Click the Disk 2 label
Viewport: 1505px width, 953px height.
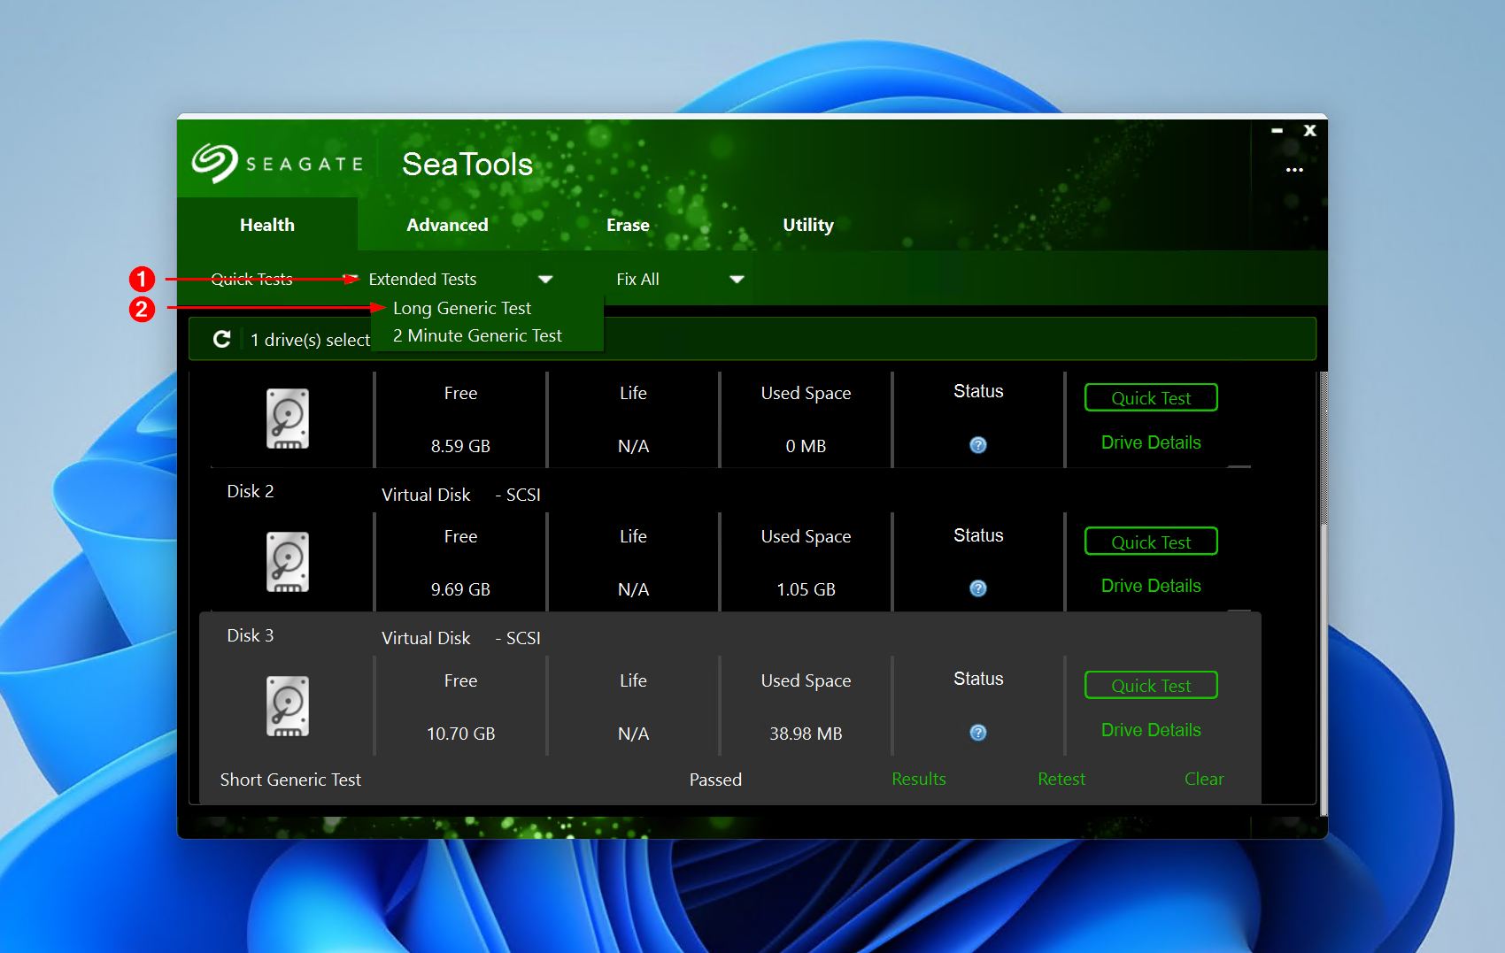[251, 491]
